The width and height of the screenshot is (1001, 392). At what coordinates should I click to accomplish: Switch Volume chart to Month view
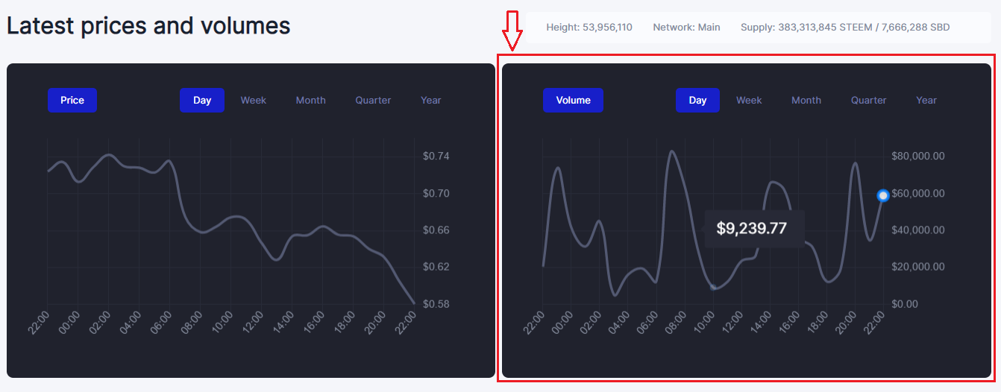pyautogui.click(x=806, y=101)
